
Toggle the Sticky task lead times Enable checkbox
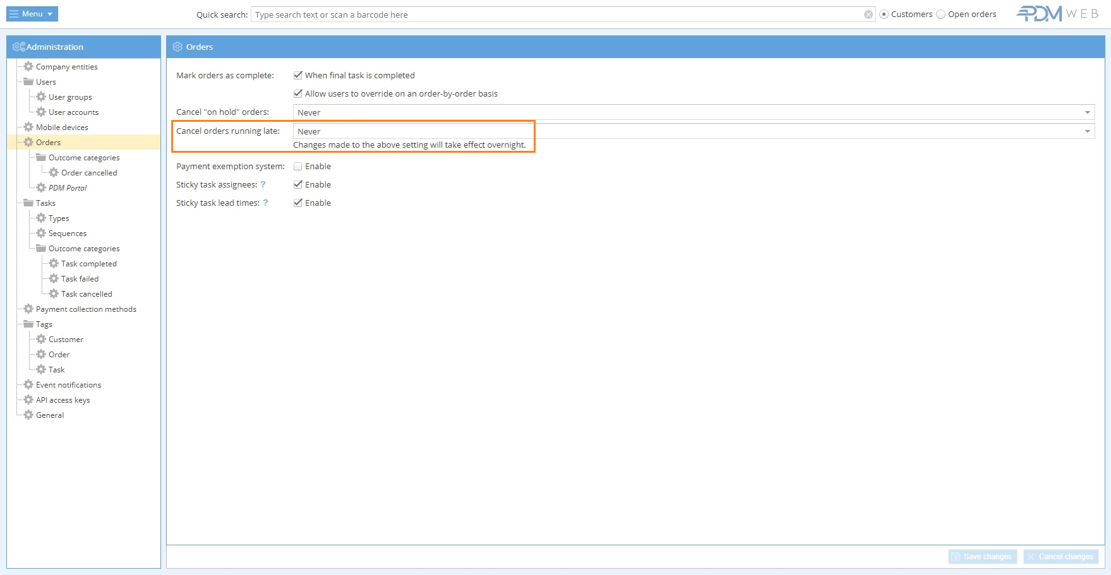click(298, 203)
